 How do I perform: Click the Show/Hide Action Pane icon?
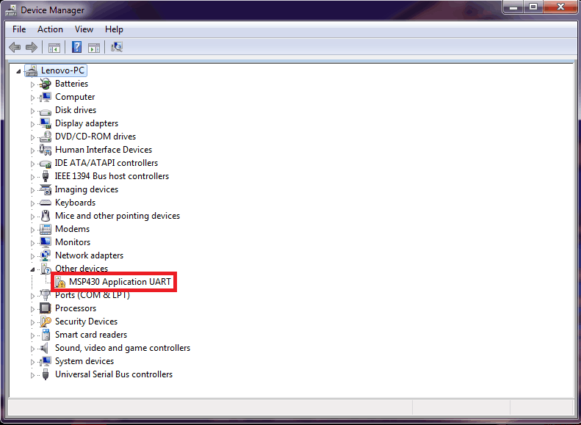[94, 48]
